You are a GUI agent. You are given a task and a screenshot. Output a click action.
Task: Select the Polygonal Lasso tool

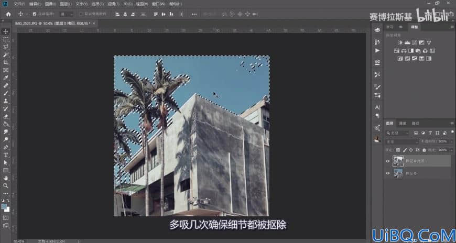click(x=6, y=47)
